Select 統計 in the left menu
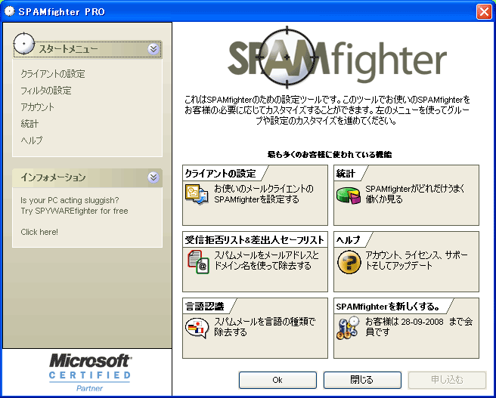The width and height of the screenshot is (496, 398). [x=29, y=124]
